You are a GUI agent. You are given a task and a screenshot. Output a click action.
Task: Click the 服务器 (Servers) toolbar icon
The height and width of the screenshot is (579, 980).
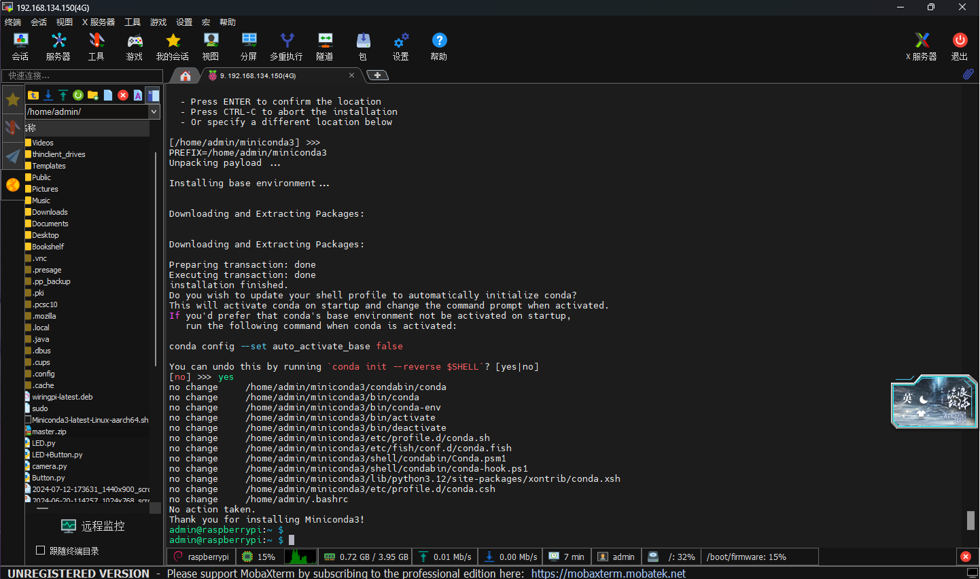[58, 47]
